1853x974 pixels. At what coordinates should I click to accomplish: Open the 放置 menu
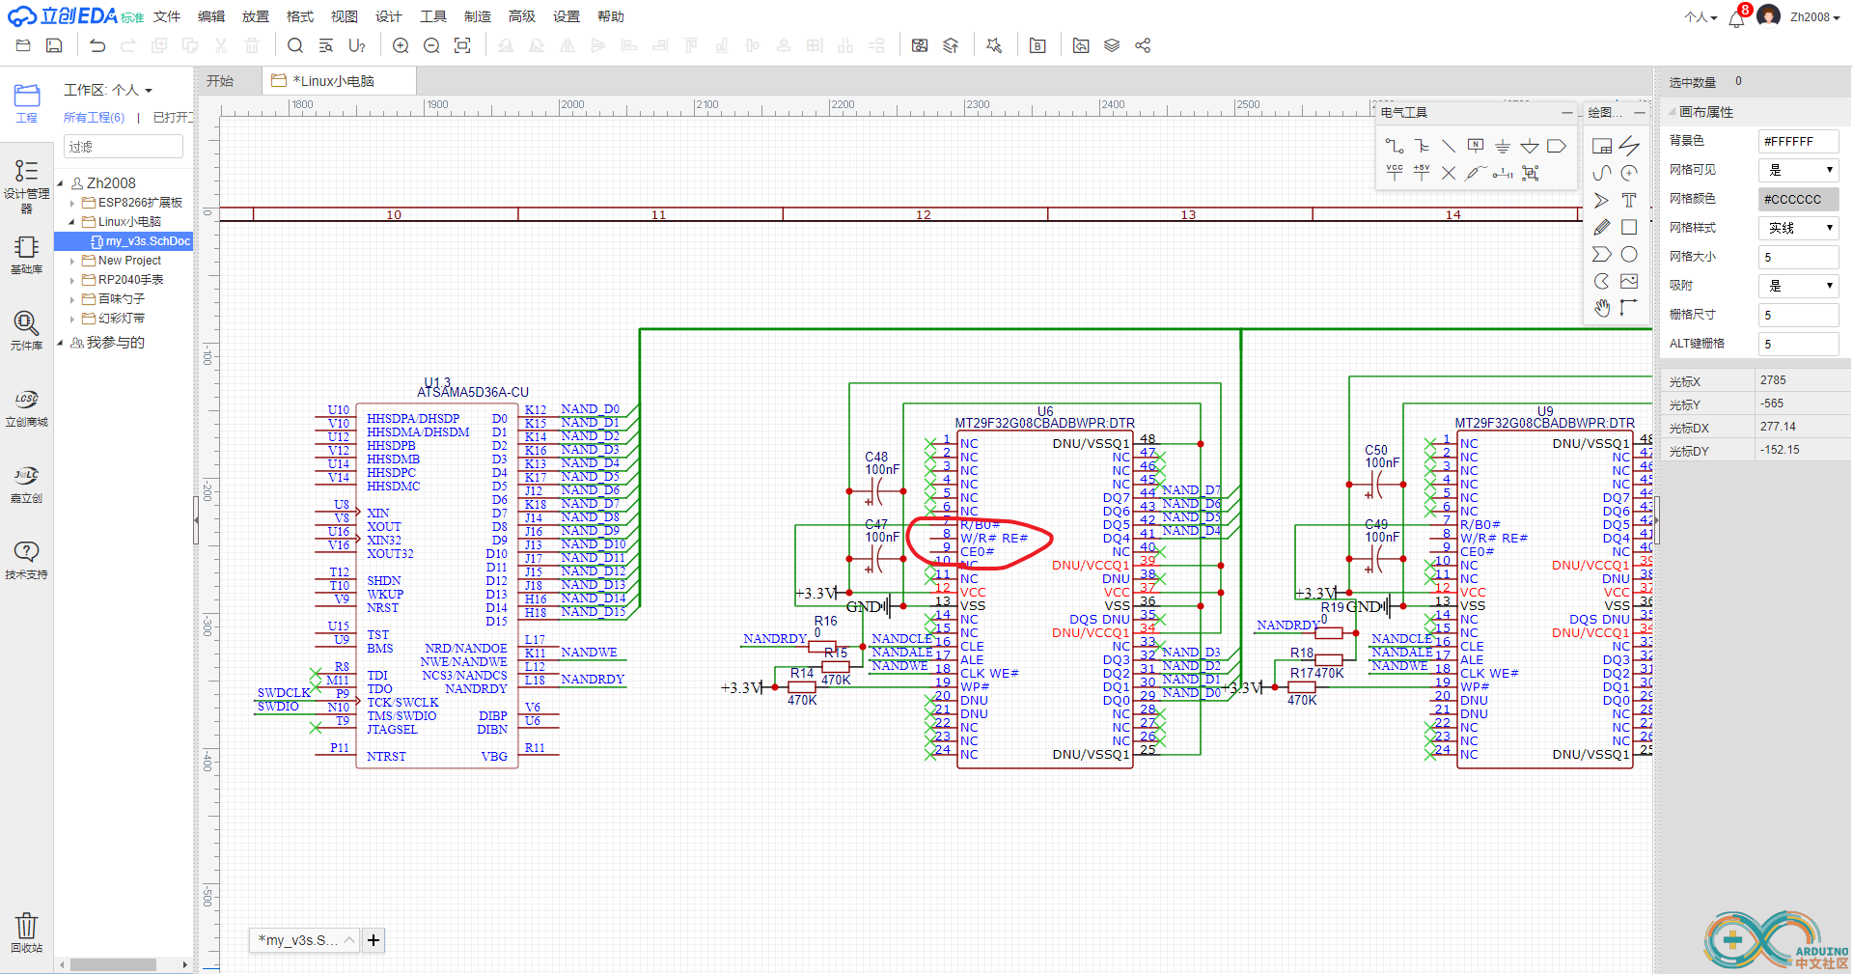[256, 16]
